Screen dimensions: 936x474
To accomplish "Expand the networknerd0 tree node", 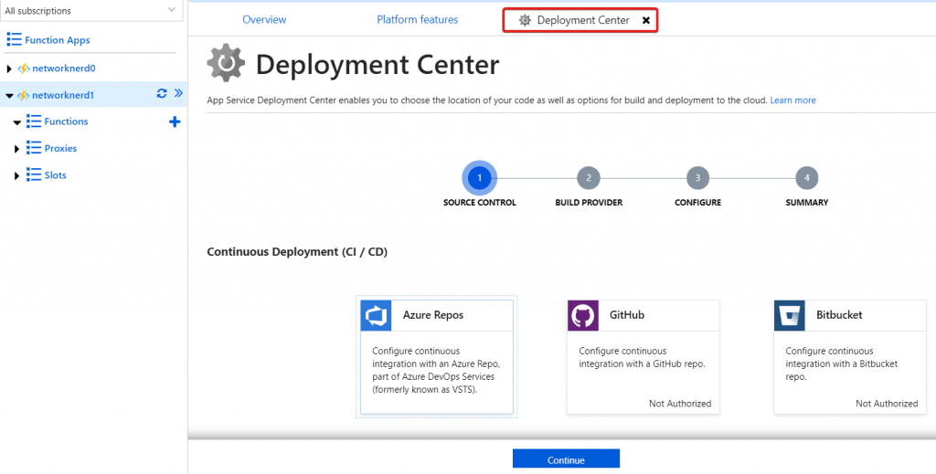I will click(9, 68).
